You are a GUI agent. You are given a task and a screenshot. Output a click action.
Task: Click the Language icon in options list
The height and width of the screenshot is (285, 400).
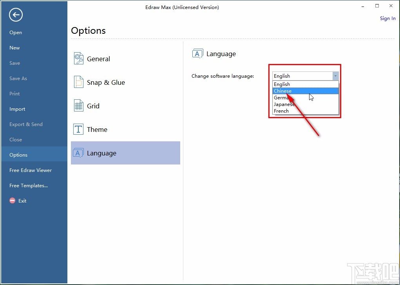point(78,153)
